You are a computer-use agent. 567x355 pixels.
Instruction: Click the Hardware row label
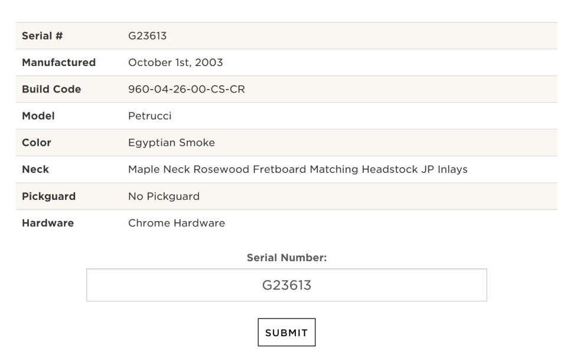pyautogui.click(x=48, y=223)
